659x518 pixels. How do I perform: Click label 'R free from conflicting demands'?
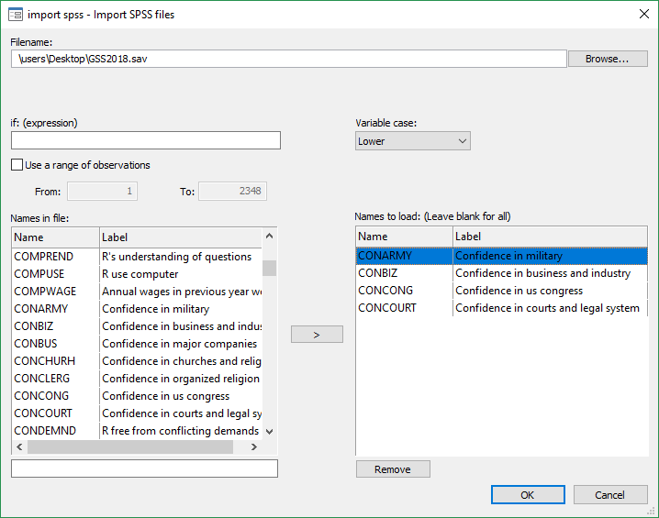pyautogui.click(x=180, y=431)
